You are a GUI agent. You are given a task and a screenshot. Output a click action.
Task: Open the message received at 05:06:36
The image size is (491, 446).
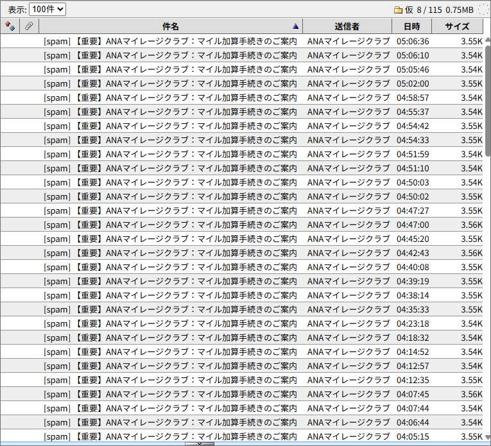point(241,41)
